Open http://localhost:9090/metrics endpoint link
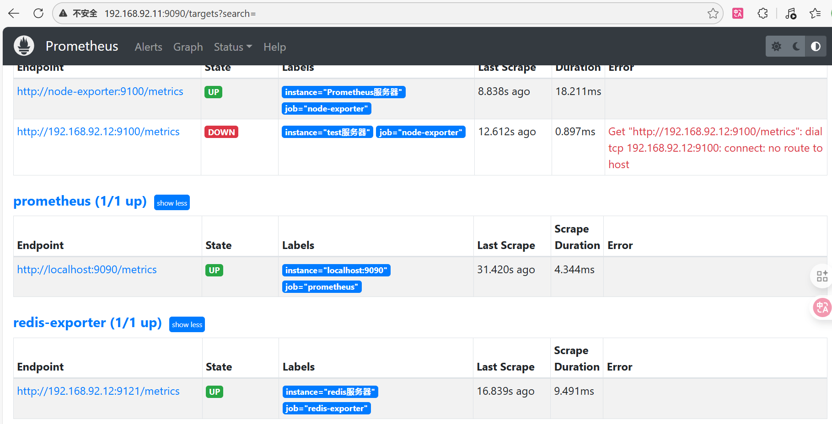 [x=87, y=270]
